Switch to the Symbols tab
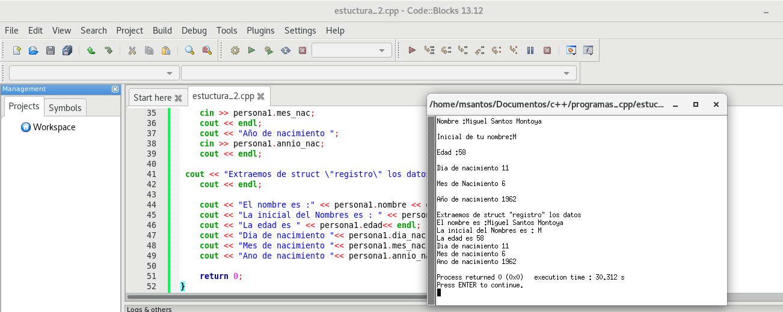Screen dimensions: 783x312 click(x=65, y=108)
